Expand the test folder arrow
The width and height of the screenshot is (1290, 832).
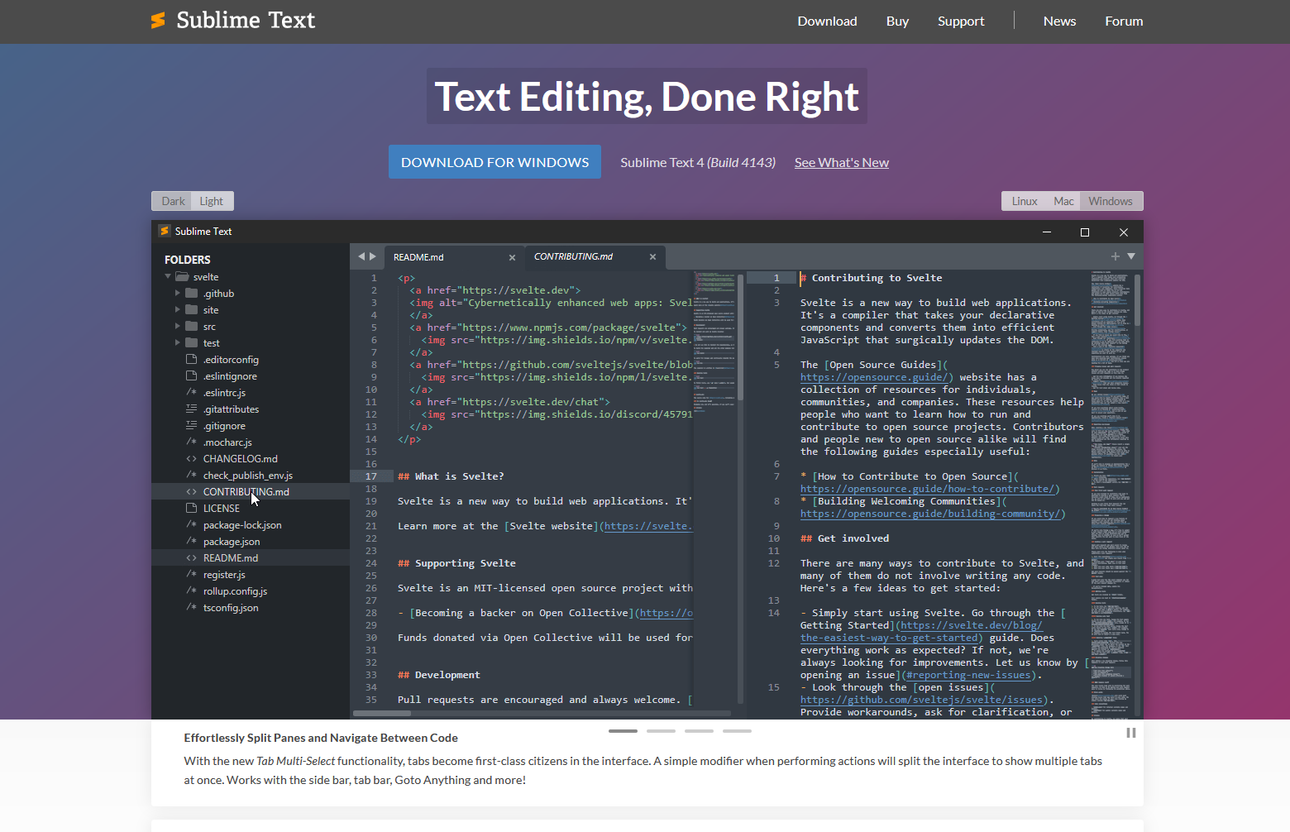coord(177,343)
